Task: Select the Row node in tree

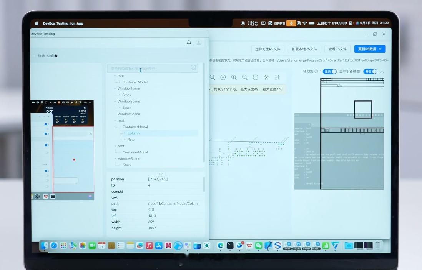Action: click(131, 140)
